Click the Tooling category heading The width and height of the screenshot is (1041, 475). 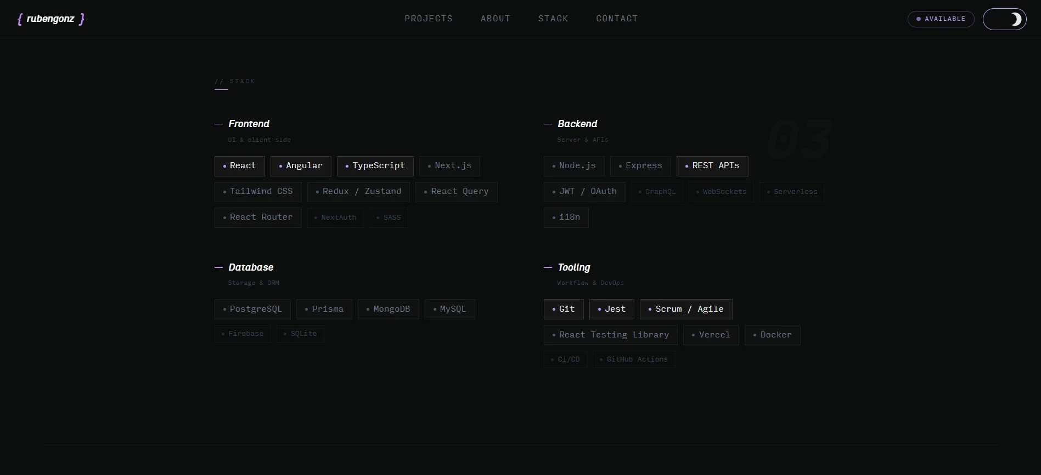click(574, 267)
